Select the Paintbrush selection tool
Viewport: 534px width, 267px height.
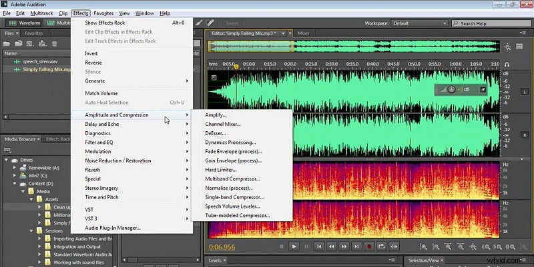pos(199,23)
